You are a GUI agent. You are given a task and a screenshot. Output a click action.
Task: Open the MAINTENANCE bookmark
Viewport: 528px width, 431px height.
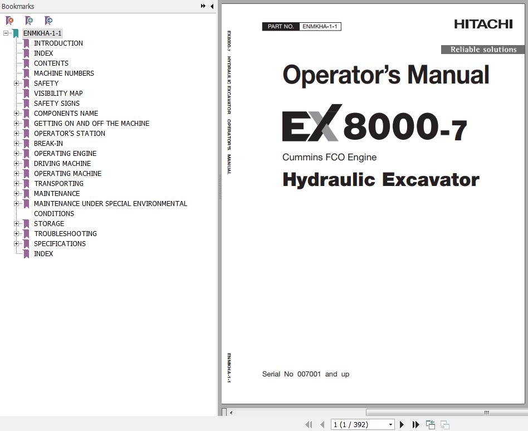click(57, 194)
